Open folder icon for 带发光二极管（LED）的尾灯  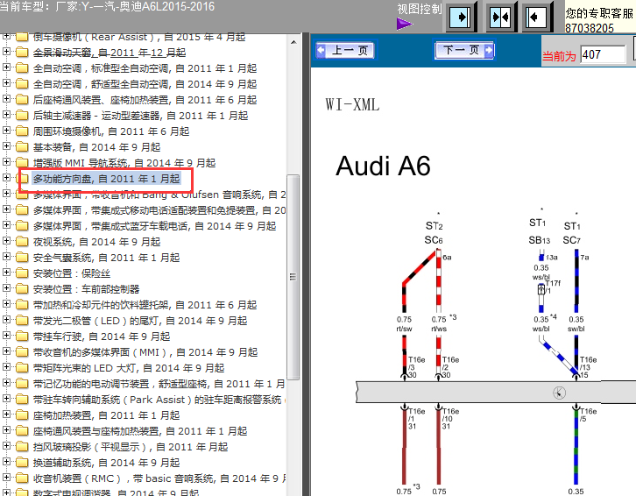tap(22, 321)
